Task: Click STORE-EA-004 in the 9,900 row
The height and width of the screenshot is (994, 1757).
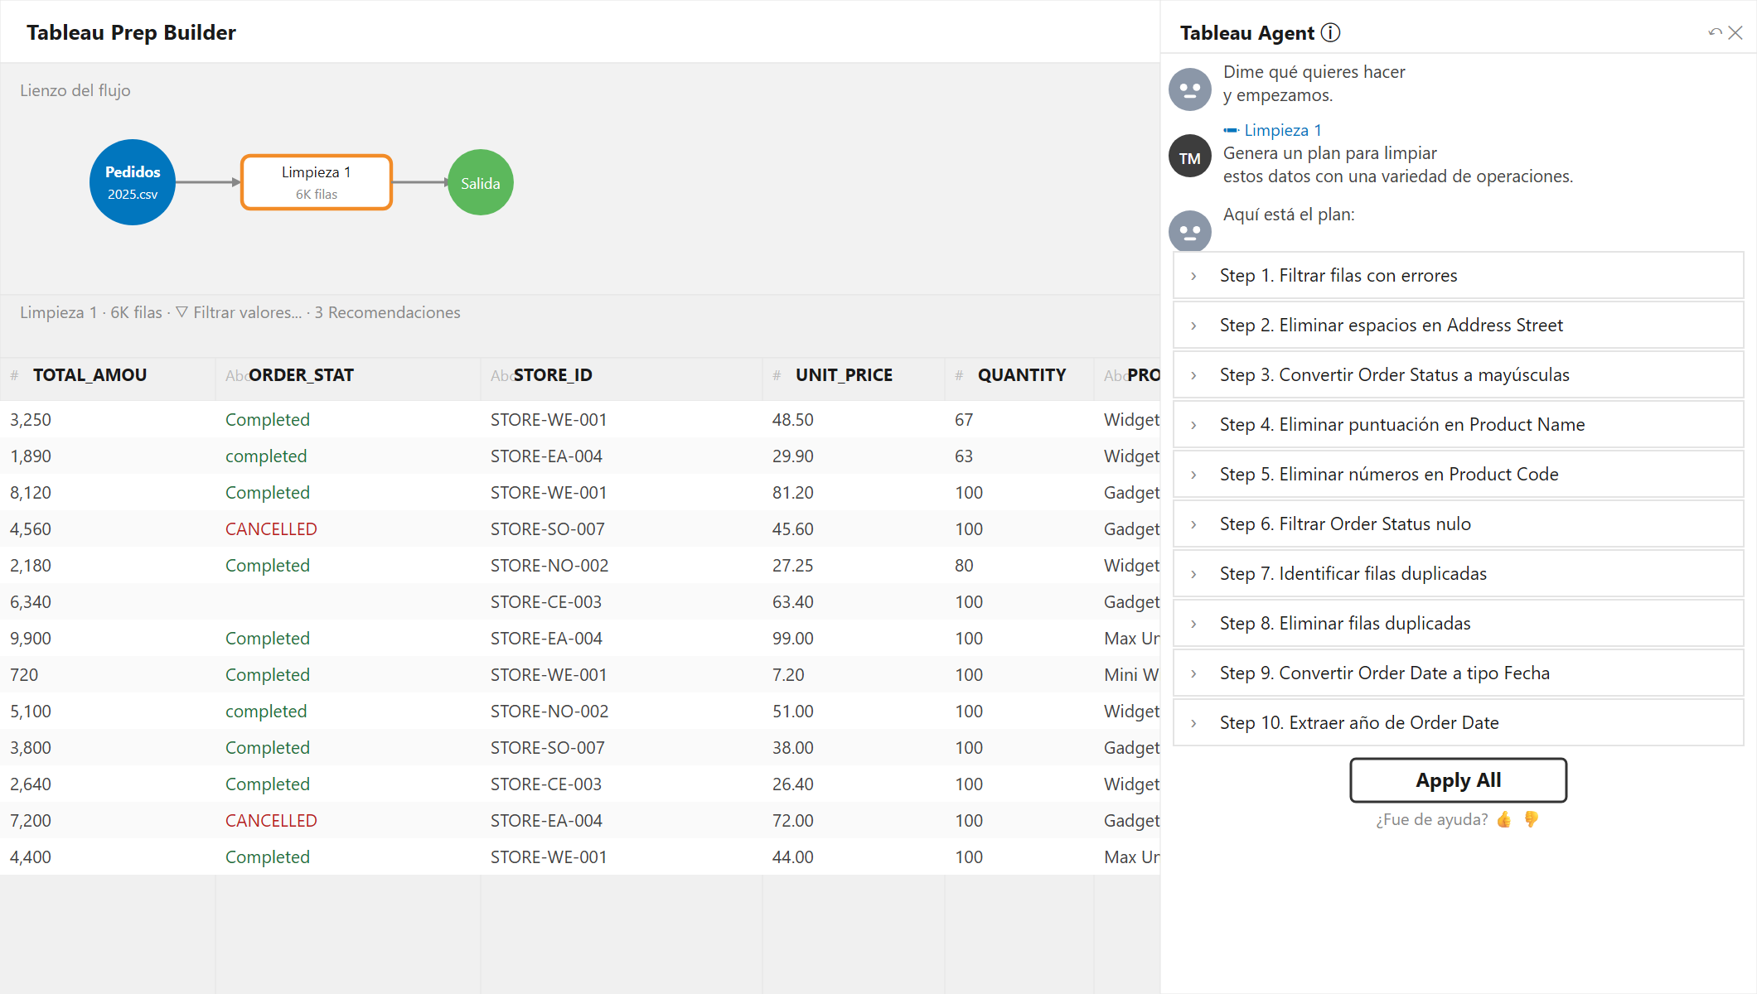Action: pos(546,639)
